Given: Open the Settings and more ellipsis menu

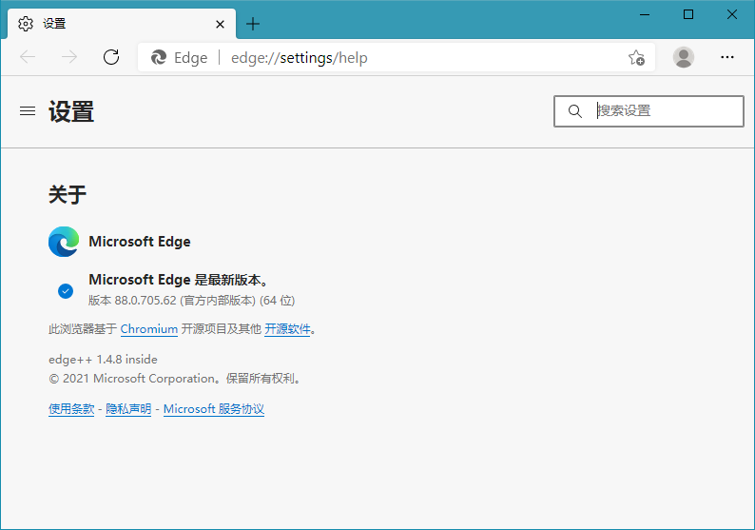Looking at the screenshot, I should 727,57.
